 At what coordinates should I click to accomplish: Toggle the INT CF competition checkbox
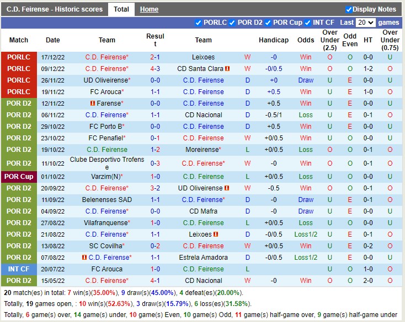tap(308, 23)
